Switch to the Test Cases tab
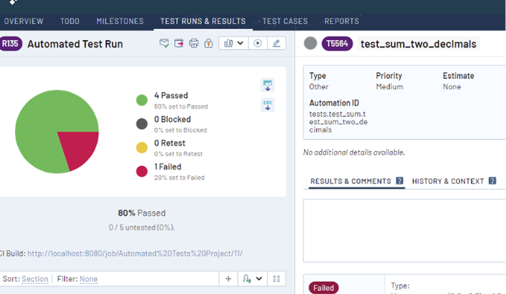 285,21
